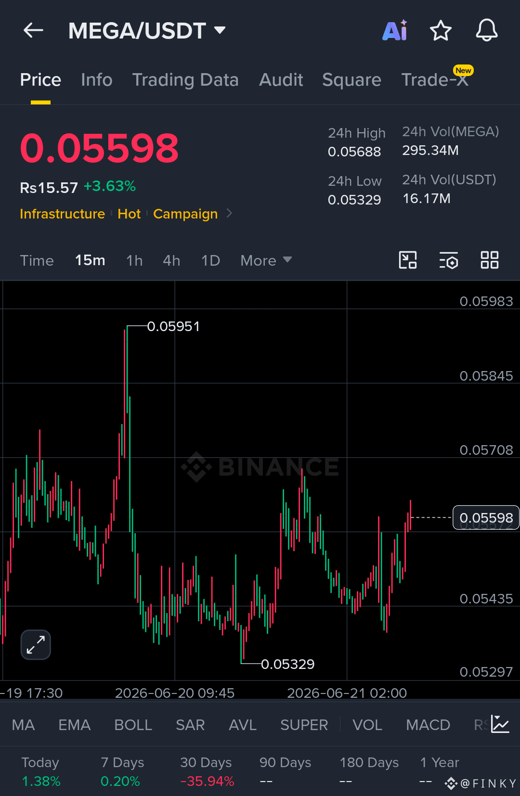The height and width of the screenshot is (796, 520).
Task: Add MEGA/USDT to favorites with the star icon
Action: pyautogui.click(x=441, y=30)
